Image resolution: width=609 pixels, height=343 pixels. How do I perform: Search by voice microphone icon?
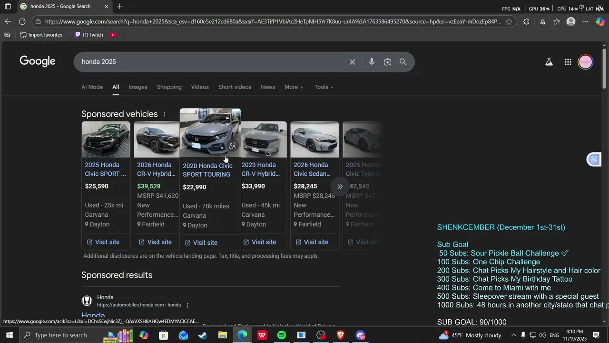[372, 62]
